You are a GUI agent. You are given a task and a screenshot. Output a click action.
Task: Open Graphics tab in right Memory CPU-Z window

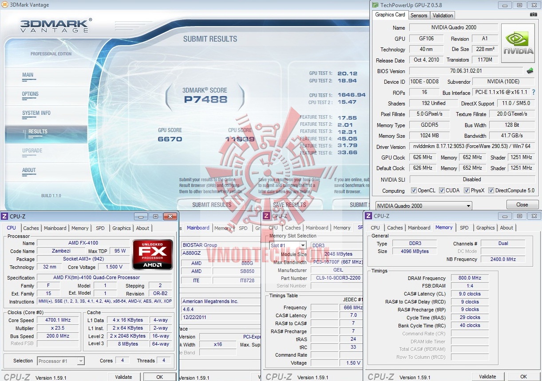pos(485,228)
